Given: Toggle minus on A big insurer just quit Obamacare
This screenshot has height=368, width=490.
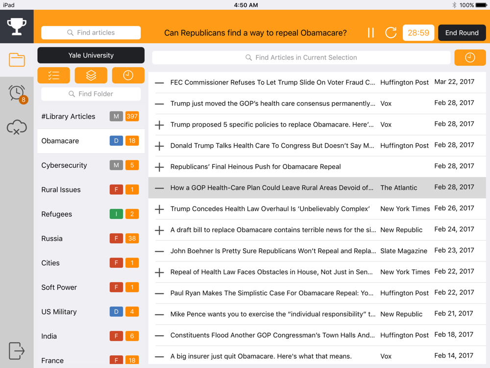Looking at the screenshot, I should tap(159, 356).
